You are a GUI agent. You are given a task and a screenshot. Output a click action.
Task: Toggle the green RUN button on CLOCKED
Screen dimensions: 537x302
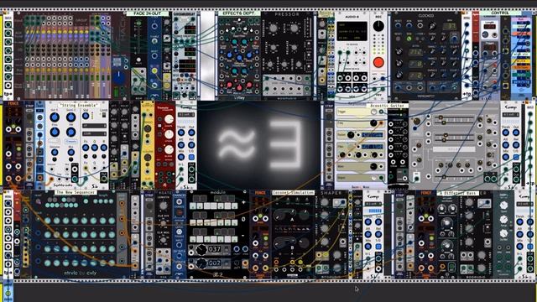click(409, 39)
